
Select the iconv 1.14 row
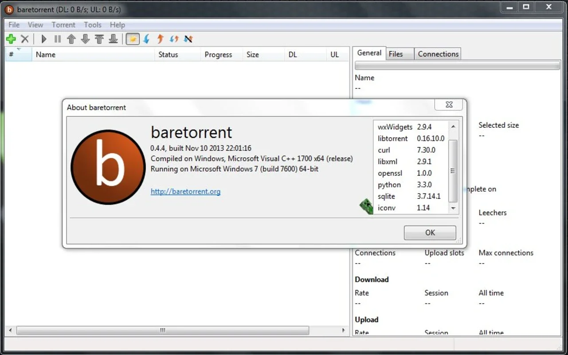[x=411, y=208]
